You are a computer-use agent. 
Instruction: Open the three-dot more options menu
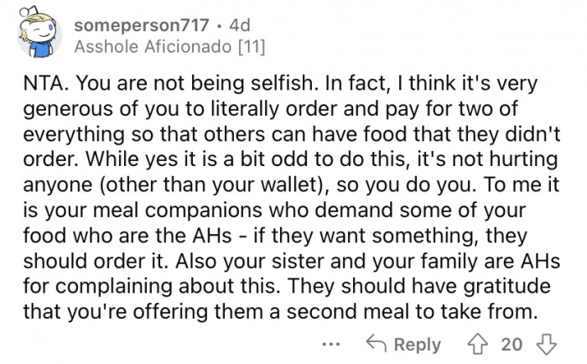coord(331,344)
